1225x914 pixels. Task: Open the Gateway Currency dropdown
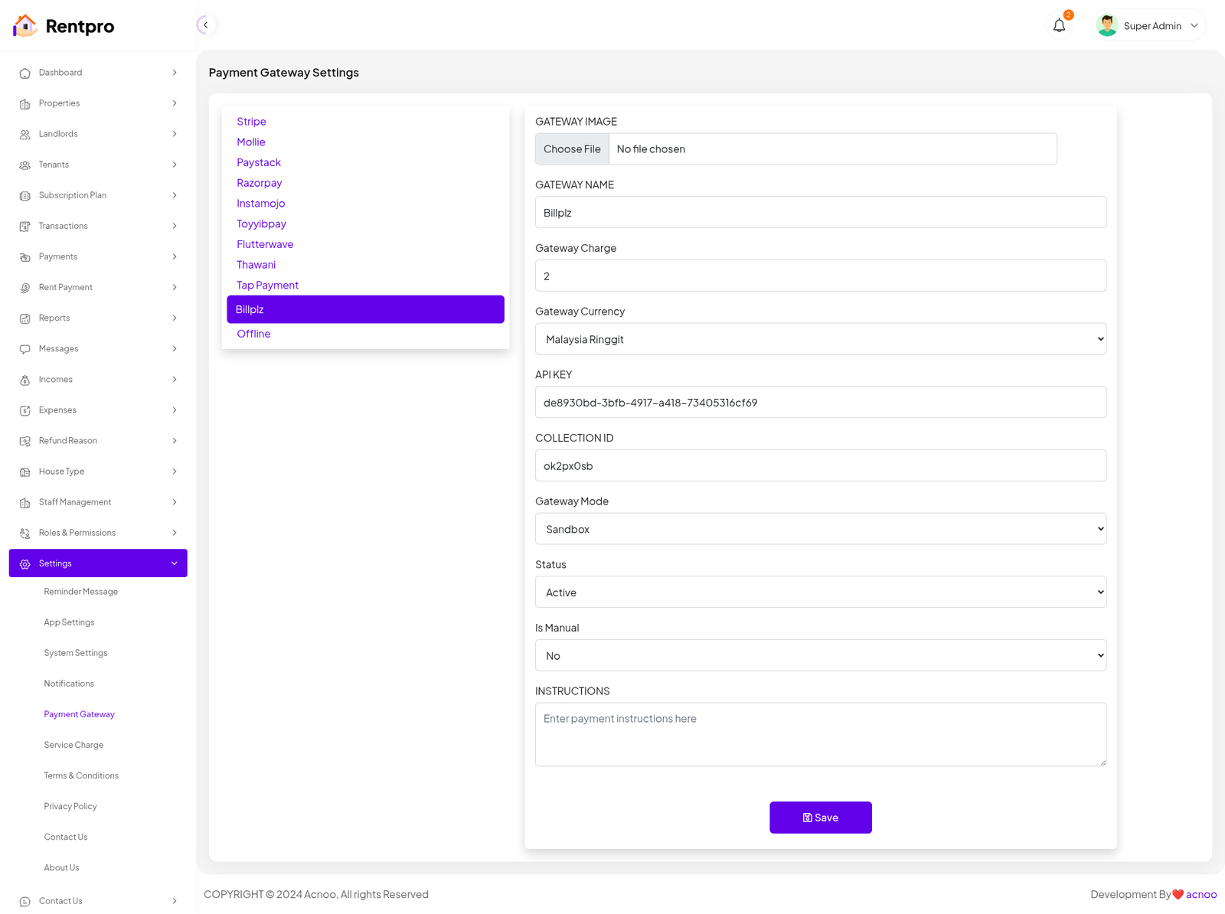pyautogui.click(x=820, y=339)
